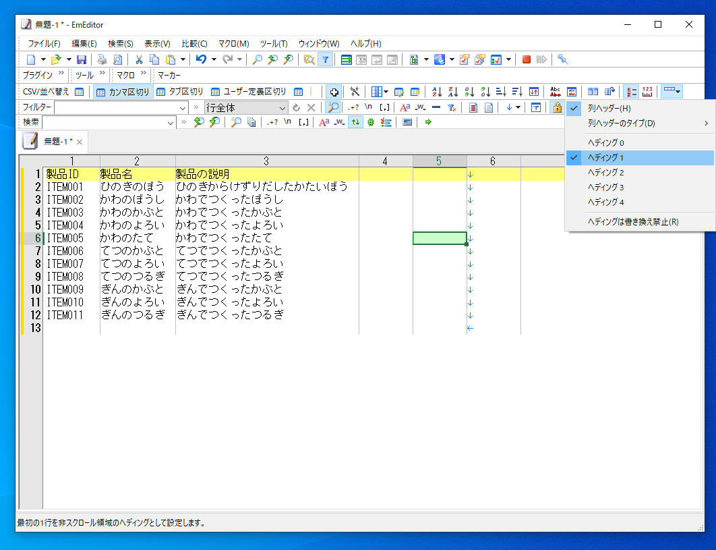Click the find next icon in search toolbar
716x550 pixels.
point(214,122)
